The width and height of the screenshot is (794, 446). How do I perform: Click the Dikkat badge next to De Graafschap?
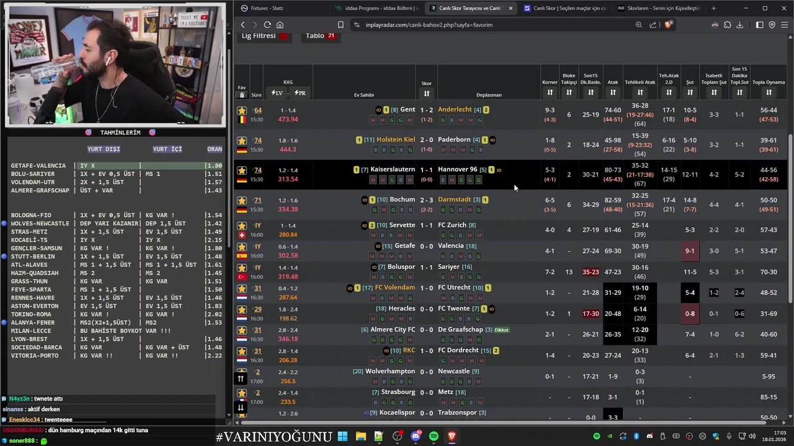click(x=501, y=330)
